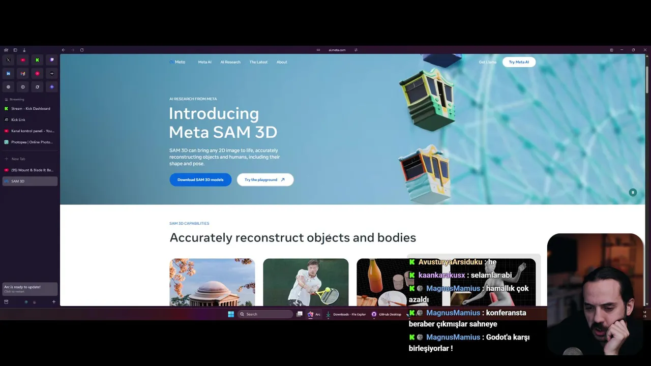The width and height of the screenshot is (651, 366).
Task: Switch to Stream - Kick Dashboard tab
Action: coord(30,108)
